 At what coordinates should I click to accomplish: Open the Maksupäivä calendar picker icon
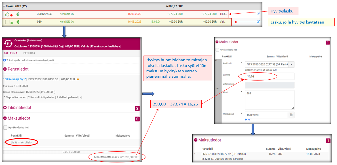coord(291,115)
